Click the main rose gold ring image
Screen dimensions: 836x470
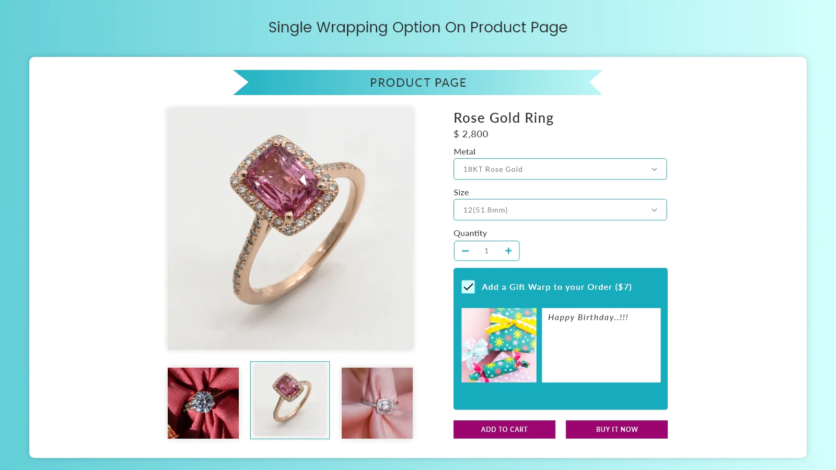point(291,229)
